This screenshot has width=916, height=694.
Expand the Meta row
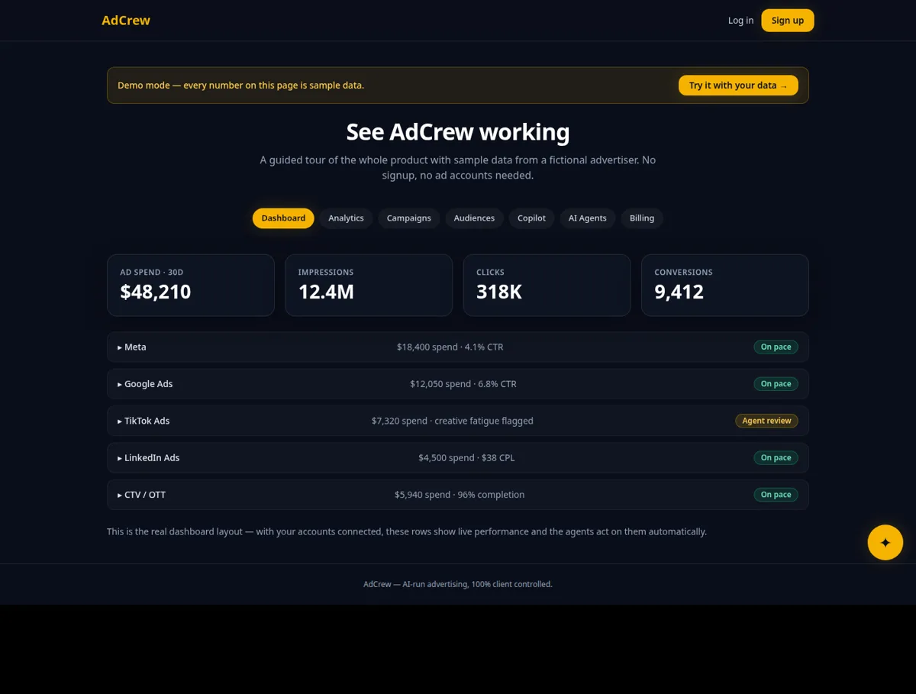tap(458, 347)
